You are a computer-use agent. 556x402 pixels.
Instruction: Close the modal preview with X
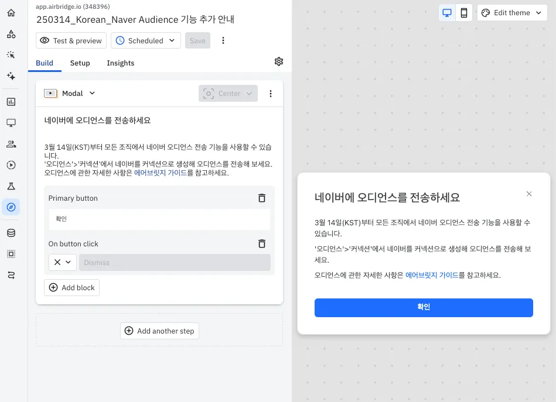pos(529,194)
